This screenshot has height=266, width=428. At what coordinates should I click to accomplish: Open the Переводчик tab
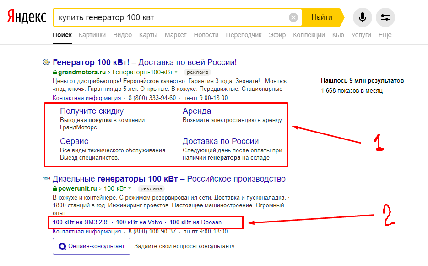(x=244, y=35)
